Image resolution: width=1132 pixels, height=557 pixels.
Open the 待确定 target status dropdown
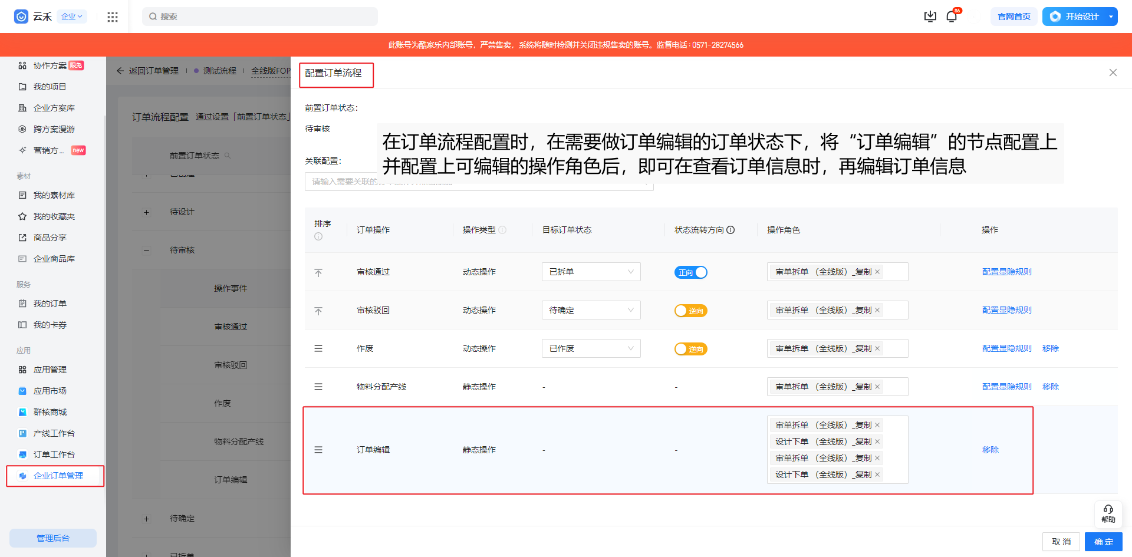[591, 310]
